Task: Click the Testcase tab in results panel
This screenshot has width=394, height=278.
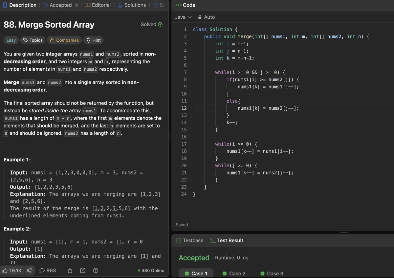Action: (190, 241)
